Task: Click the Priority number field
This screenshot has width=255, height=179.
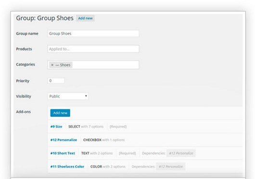Action: pos(56,81)
